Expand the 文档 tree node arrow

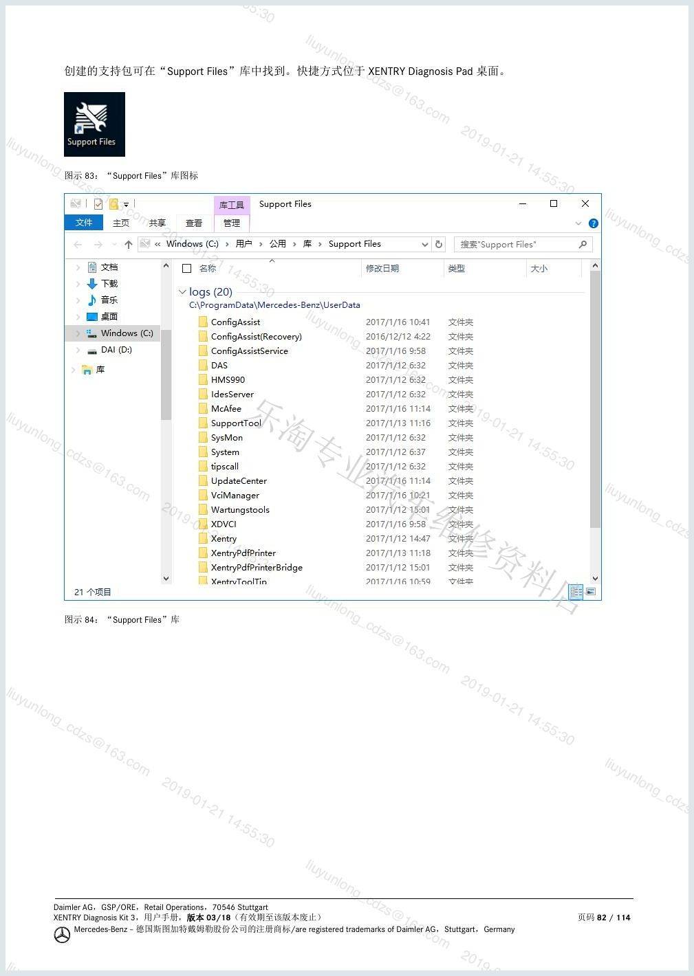[x=78, y=267]
